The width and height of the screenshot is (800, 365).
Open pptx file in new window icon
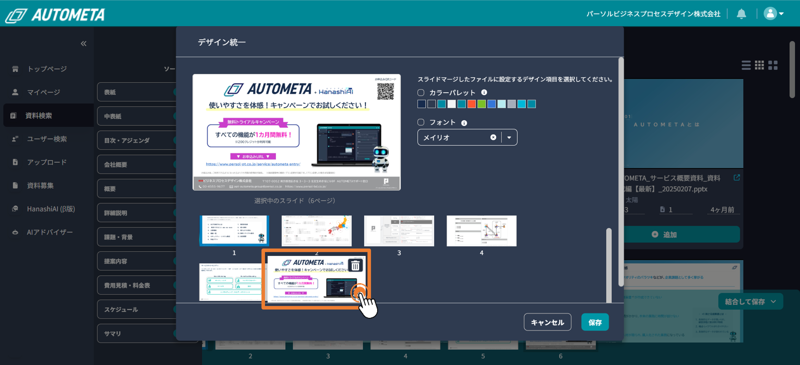tap(737, 177)
